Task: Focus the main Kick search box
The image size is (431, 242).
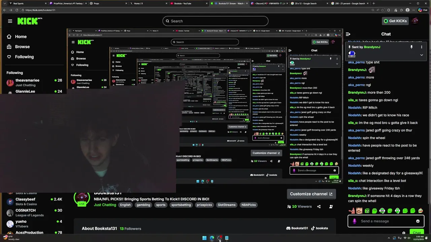Action: 215,21
